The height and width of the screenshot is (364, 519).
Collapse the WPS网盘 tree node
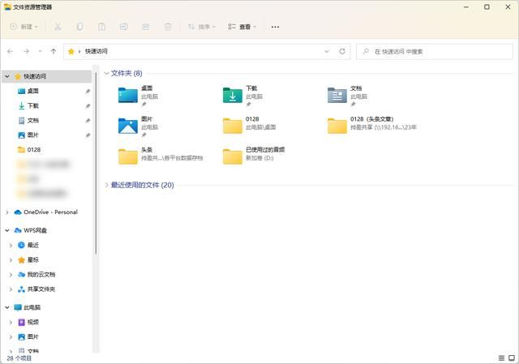click(7, 230)
